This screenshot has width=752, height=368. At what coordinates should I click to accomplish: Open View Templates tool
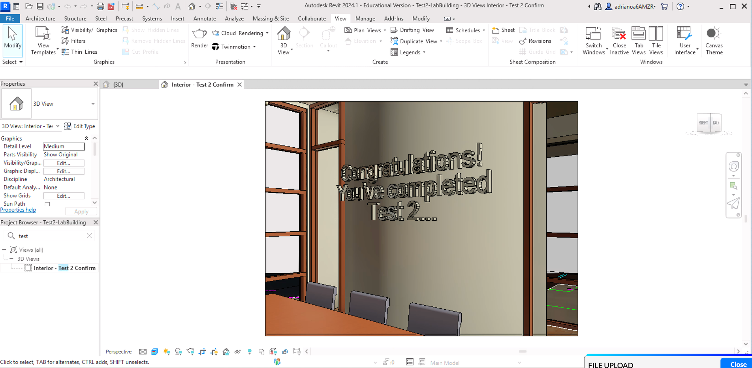pyautogui.click(x=43, y=41)
